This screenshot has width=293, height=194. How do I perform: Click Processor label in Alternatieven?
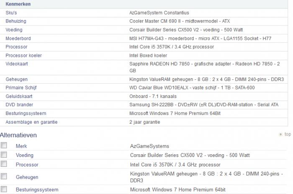tap(27, 165)
